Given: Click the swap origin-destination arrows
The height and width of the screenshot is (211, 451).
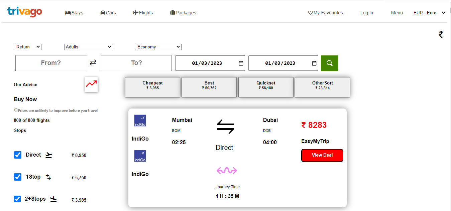Looking at the screenshot, I should [x=93, y=63].
